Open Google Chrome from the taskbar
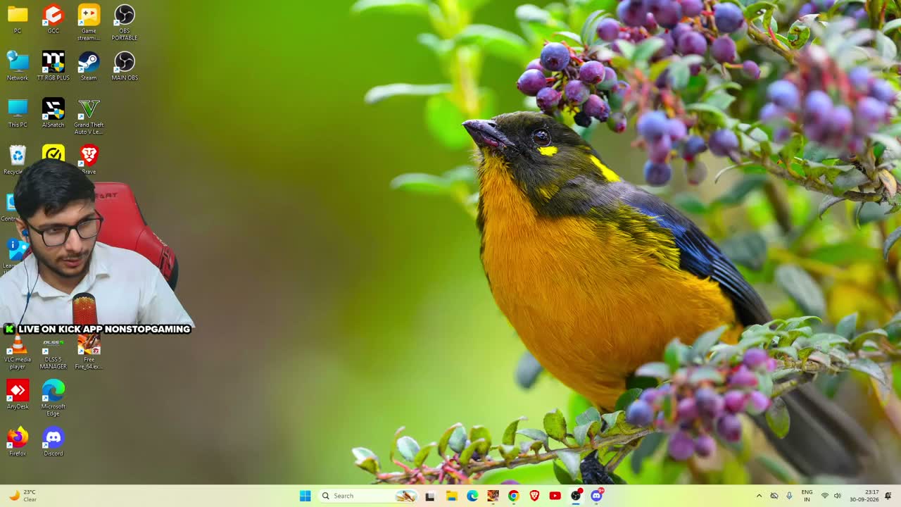 [513, 496]
